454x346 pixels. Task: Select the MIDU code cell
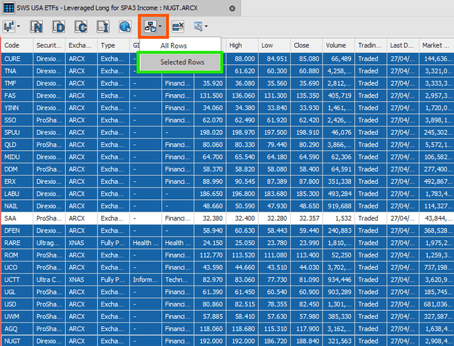(17, 157)
